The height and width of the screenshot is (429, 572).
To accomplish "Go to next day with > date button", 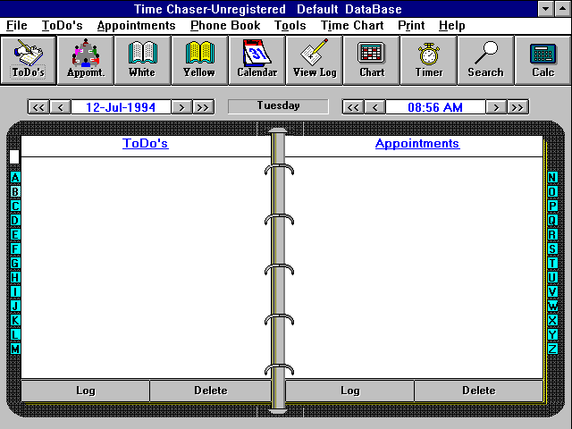I will pyautogui.click(x=181, y=107).
